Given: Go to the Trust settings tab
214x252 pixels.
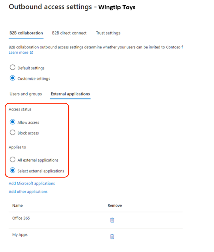Looking at the screenshot, I should pyautogui.click(x=108, y=33).
